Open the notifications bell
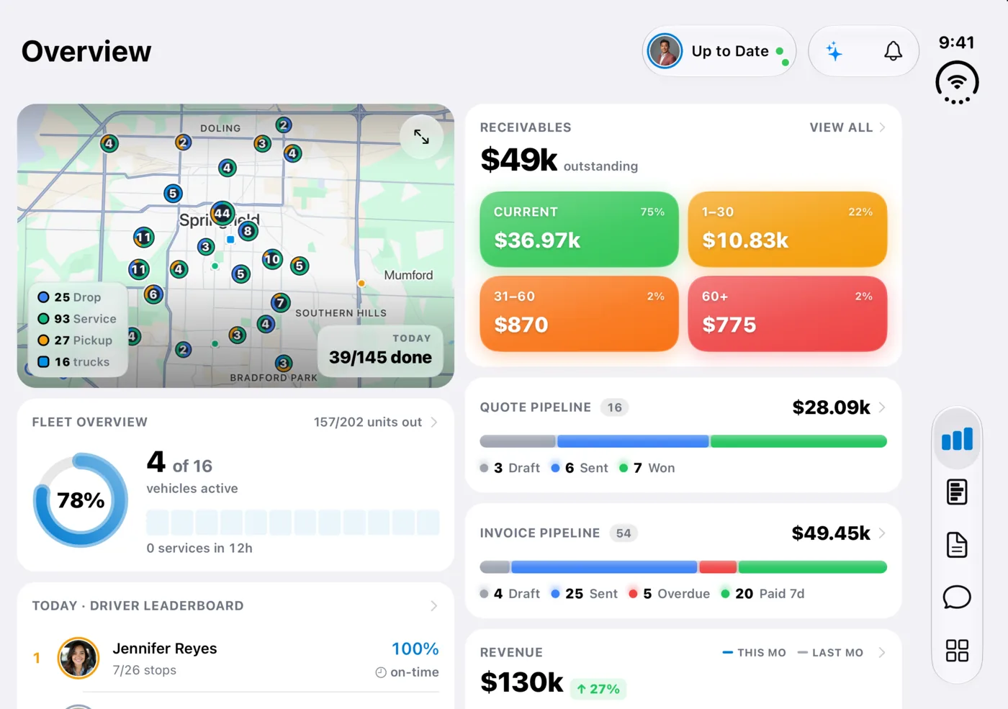 tap(893, 51)
